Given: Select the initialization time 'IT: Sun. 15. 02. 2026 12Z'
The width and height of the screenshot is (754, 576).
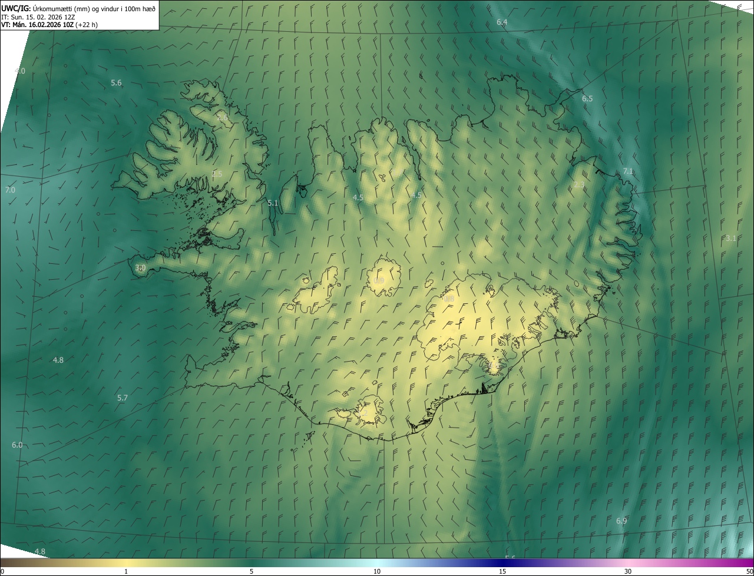Looking at the screenshot, I should pyautogui.click(x=38, y=16).
